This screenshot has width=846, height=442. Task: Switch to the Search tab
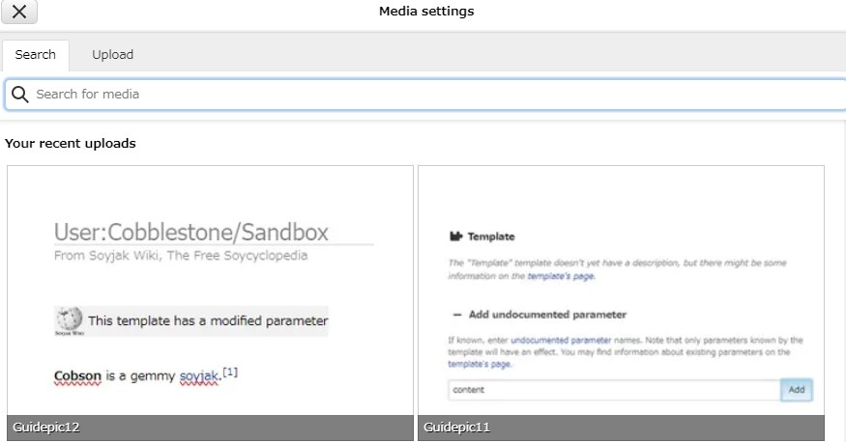36,55
